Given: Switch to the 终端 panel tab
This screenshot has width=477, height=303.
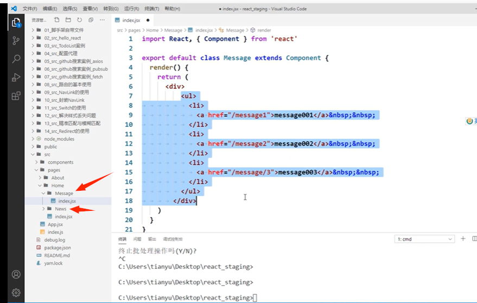Looking at the screenshot, I should click(122, 239).
